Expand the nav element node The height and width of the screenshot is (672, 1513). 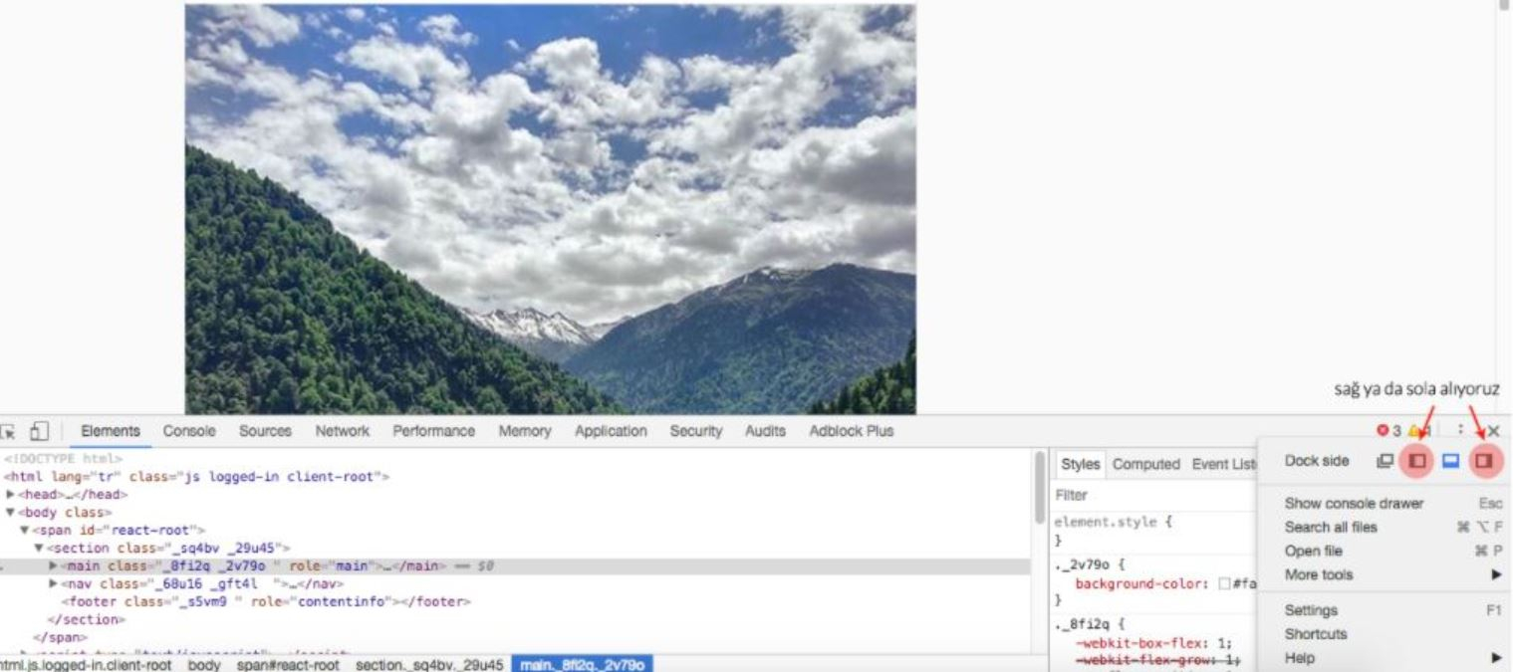tap(53, 583)
